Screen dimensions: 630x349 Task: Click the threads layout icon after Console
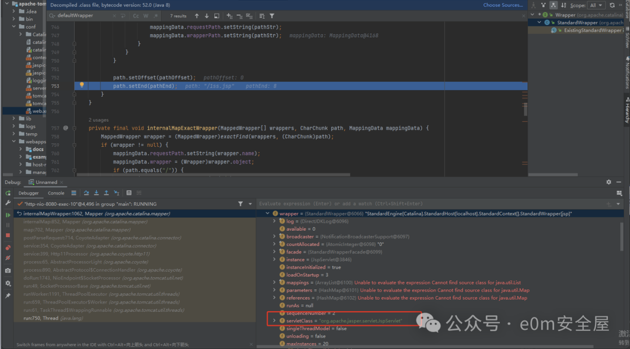(x=73, y=193)
